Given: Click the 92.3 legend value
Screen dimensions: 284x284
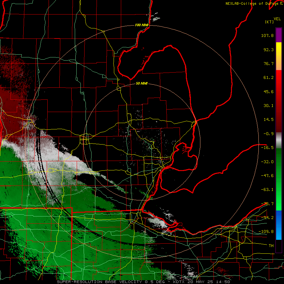Looking at the screenshot, I should [269, 50].
